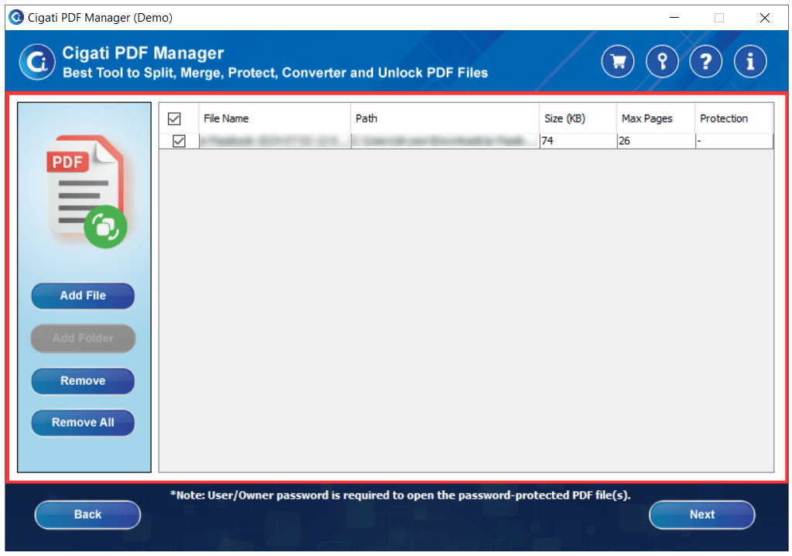Click the blurred file name cell
The image size is (792, 556).
click(x=275, y=141)
